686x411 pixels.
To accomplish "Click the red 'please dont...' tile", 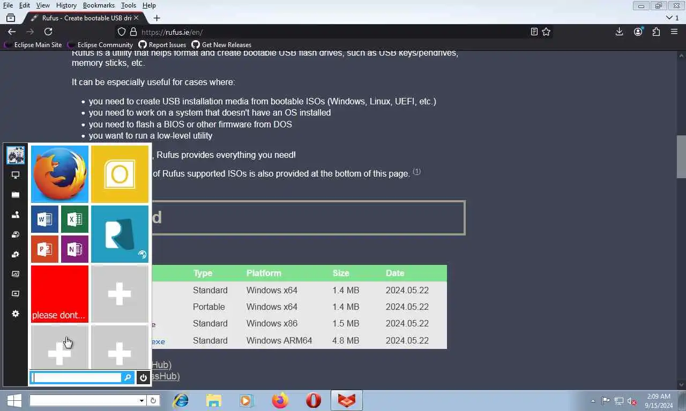I will click(x=59, y=294).
